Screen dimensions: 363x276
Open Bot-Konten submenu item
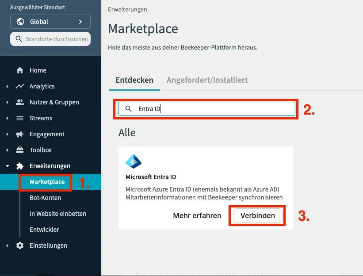coord(46,198)
